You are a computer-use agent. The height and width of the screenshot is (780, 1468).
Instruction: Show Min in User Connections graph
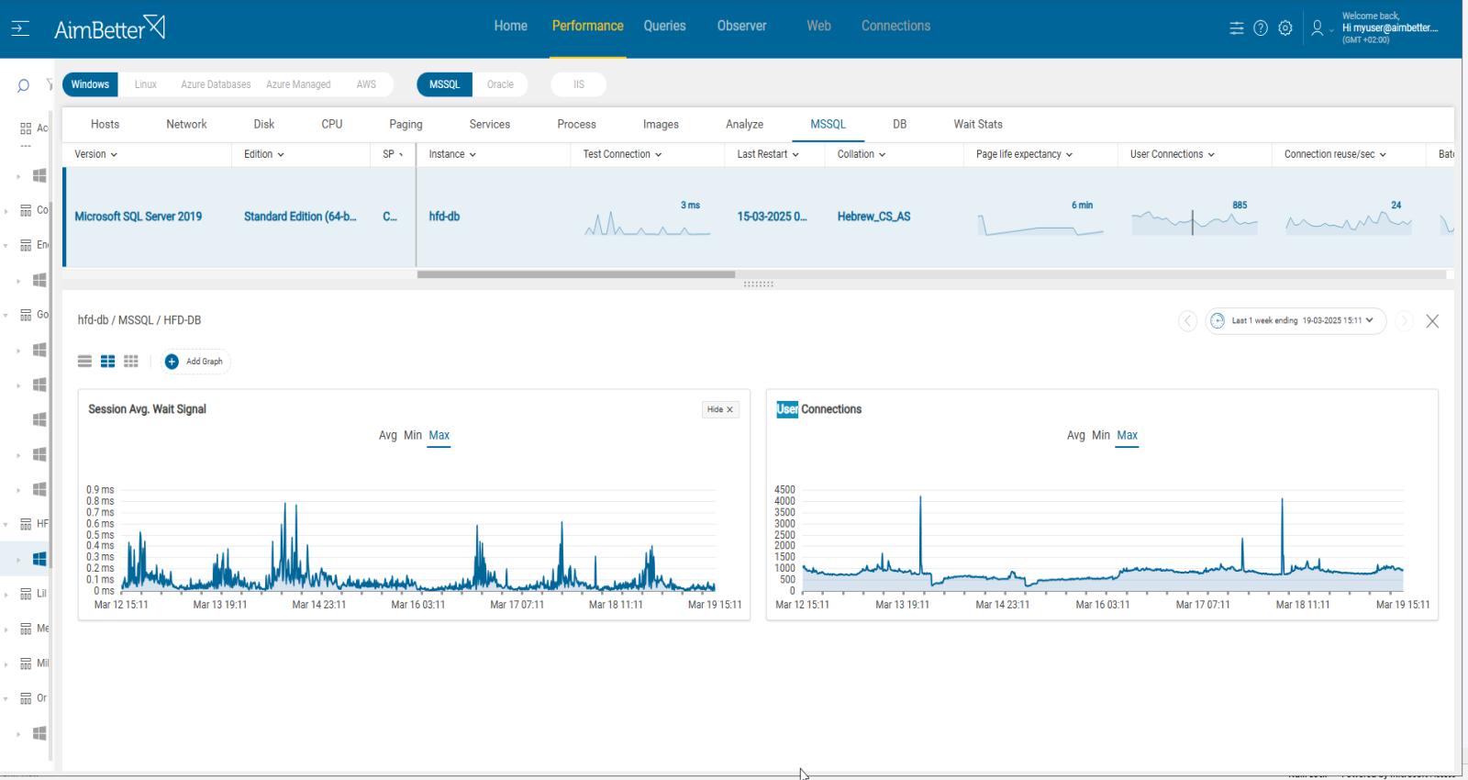1101,436
